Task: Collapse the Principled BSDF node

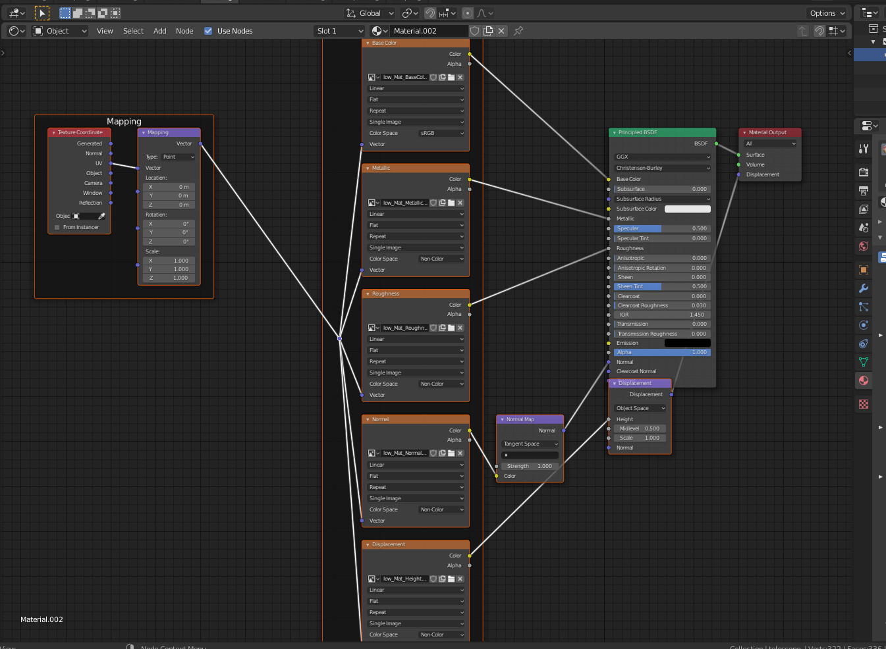Action: pyautogui.click(x=615, y=133)
